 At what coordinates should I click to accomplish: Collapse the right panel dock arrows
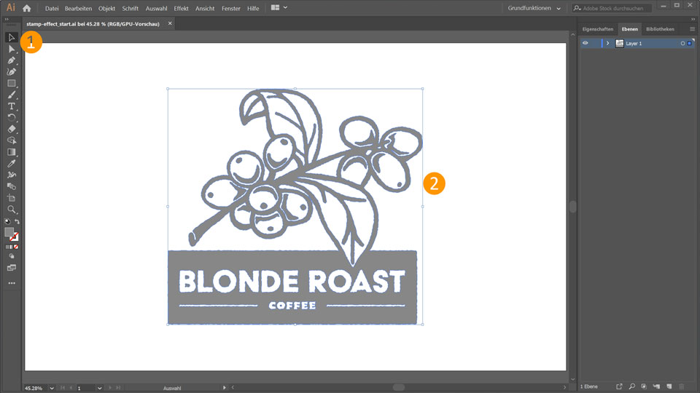pos(693,19)
